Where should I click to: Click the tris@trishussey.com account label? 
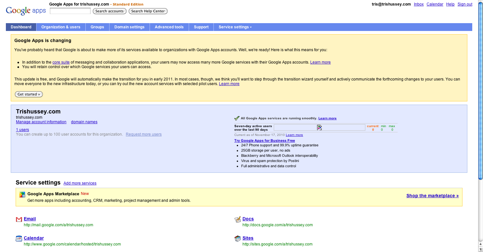tap(391, 4)
